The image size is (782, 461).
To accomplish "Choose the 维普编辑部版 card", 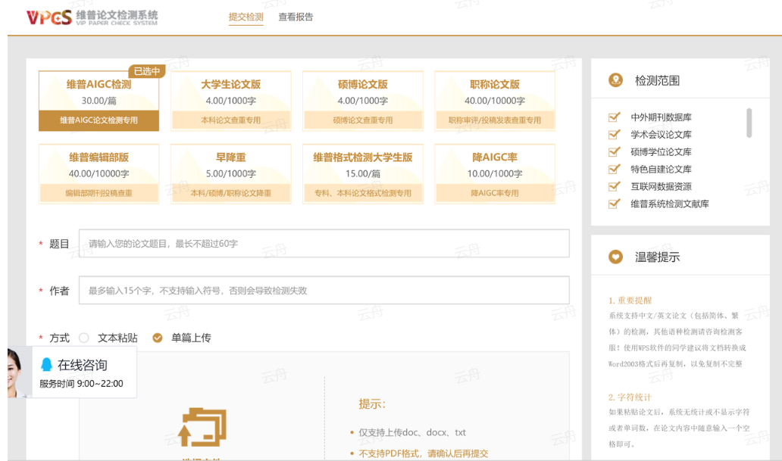I will [99, 174].
